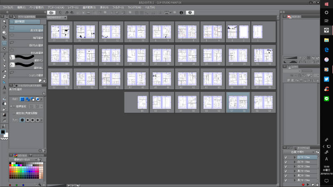The image size is (333, 187).
Task: Pick the white sub color swatch
Action: [6, 135]
